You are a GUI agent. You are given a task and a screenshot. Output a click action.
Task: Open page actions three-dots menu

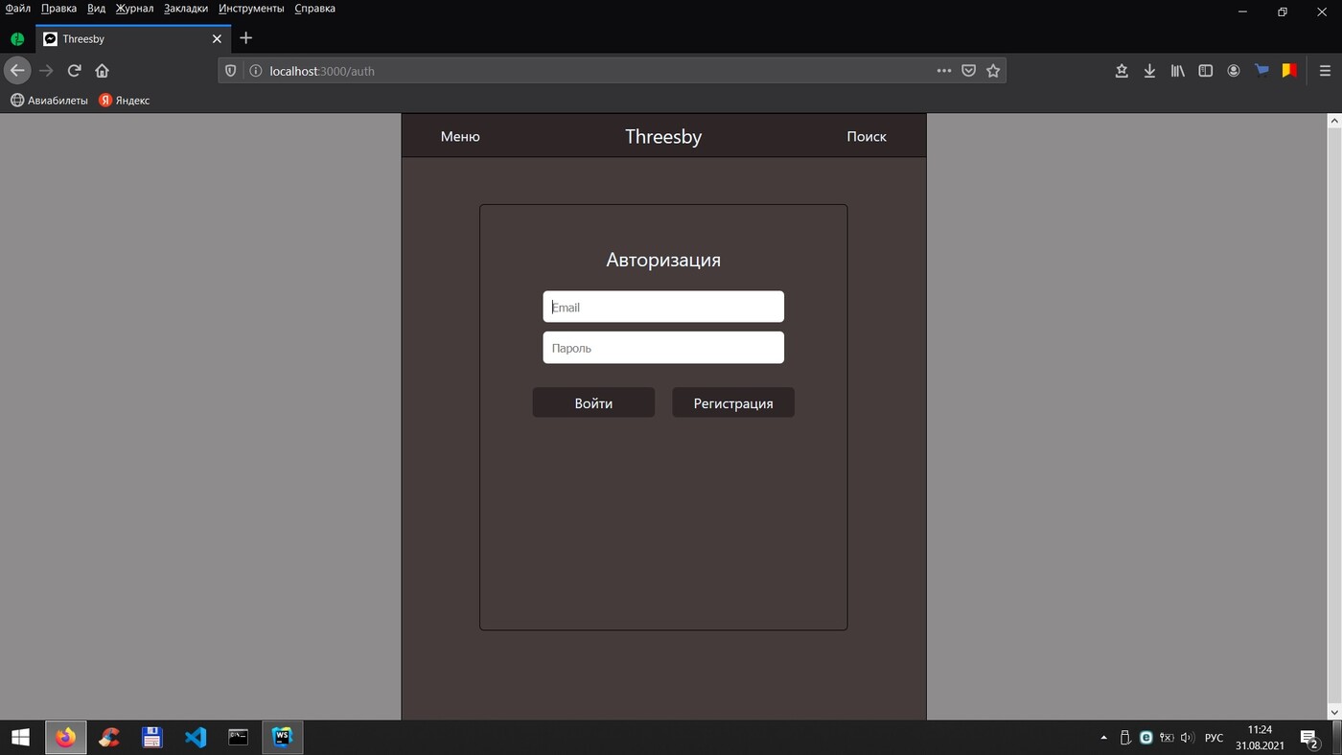tap(944, 71)
